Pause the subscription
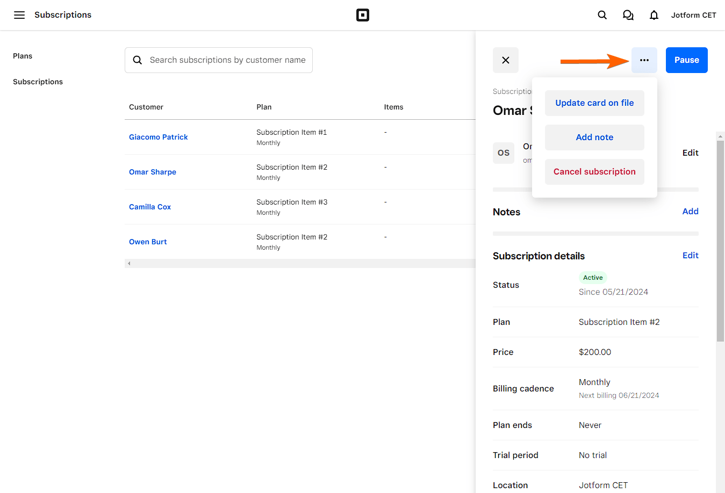This screenshot has height=493, width=725. 686,60
